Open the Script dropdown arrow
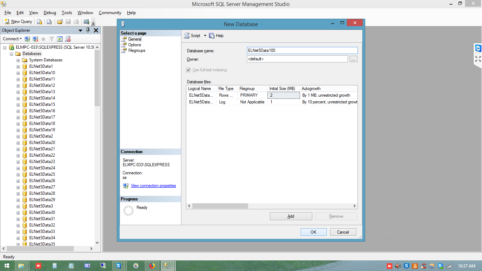Viewport: 482px width, 271px height. tap(205, 36)
